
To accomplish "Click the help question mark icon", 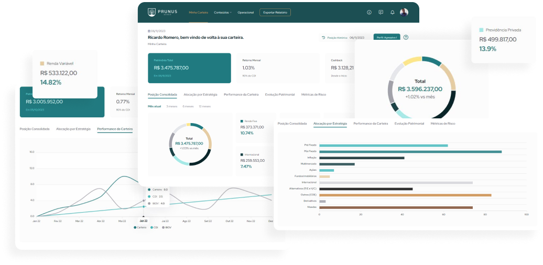I will tap(406, 37).
